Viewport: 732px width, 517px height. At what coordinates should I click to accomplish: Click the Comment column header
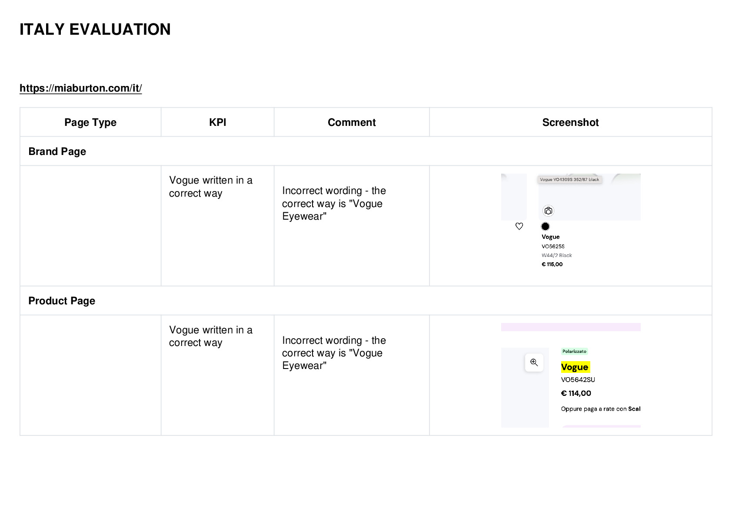352,122
